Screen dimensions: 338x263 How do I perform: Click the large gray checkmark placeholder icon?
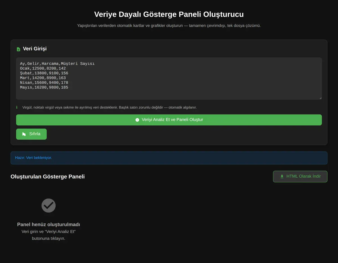[48, 206]
